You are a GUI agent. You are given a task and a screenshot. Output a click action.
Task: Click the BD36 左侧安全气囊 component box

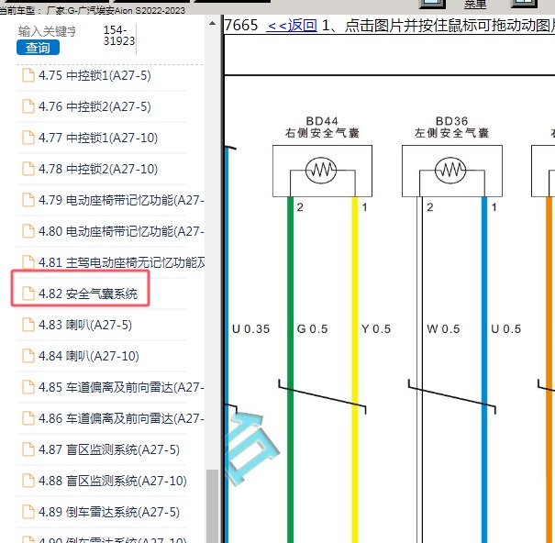452,171
